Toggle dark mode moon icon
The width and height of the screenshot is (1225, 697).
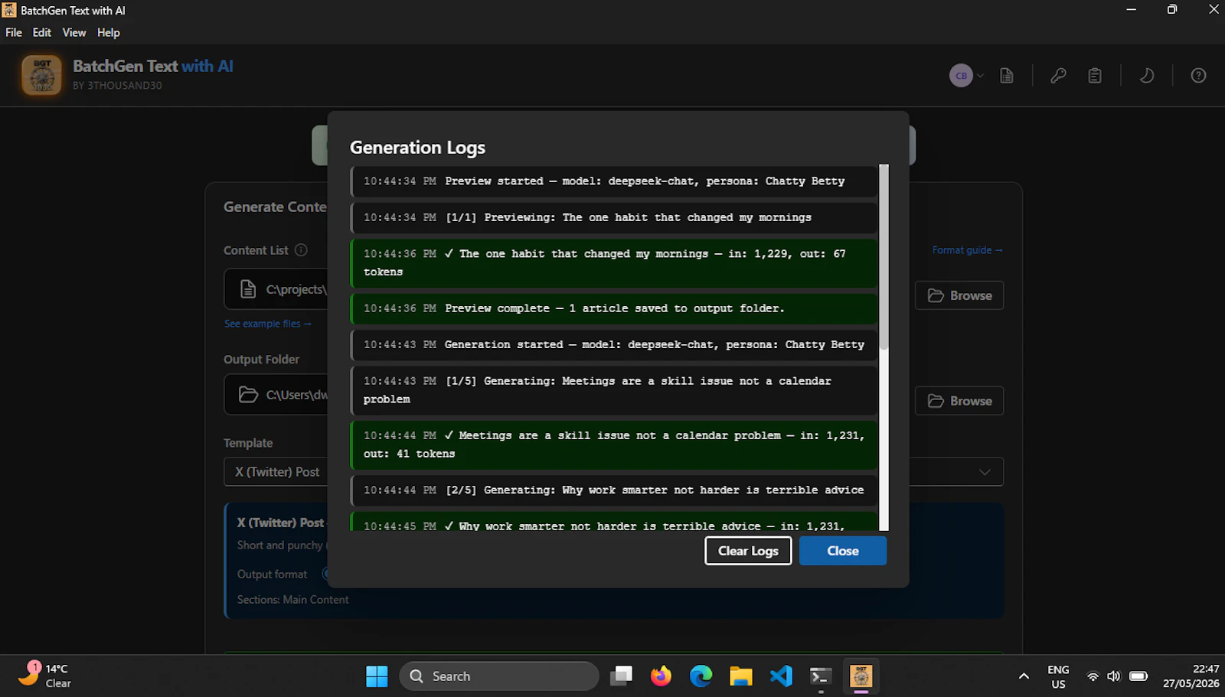(x=1146, y=76)
